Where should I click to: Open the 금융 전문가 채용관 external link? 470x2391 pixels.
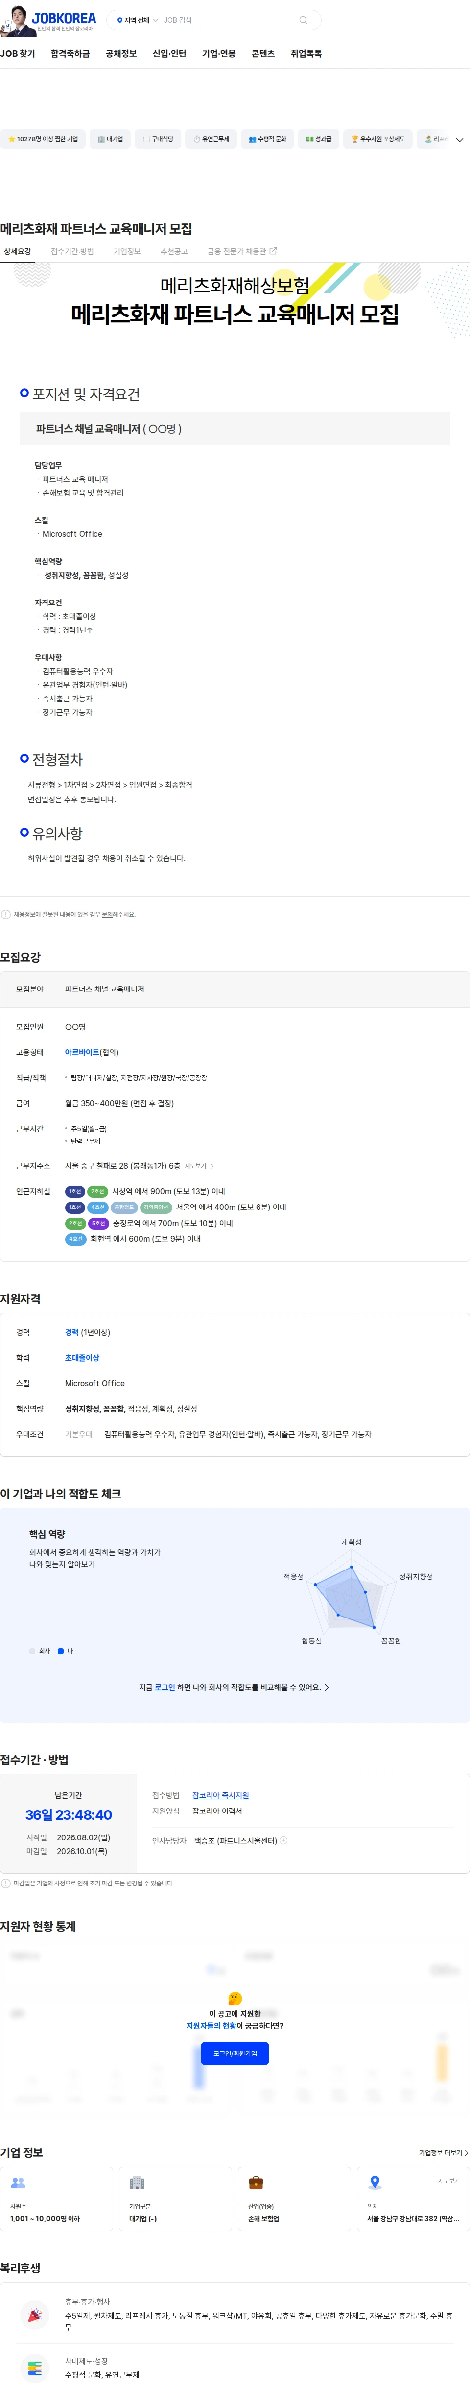click(242, 251)
